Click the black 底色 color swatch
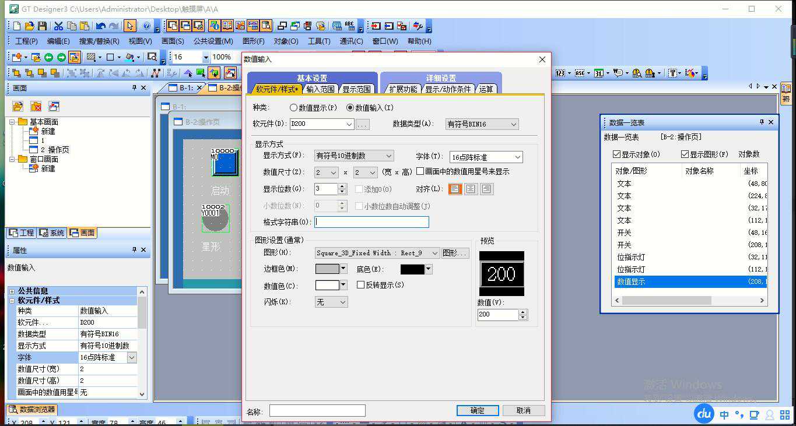 tap(412, 269)
